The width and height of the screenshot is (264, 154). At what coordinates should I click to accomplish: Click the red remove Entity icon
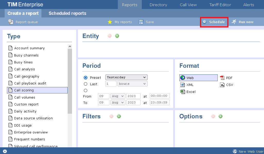click(110, 36)
